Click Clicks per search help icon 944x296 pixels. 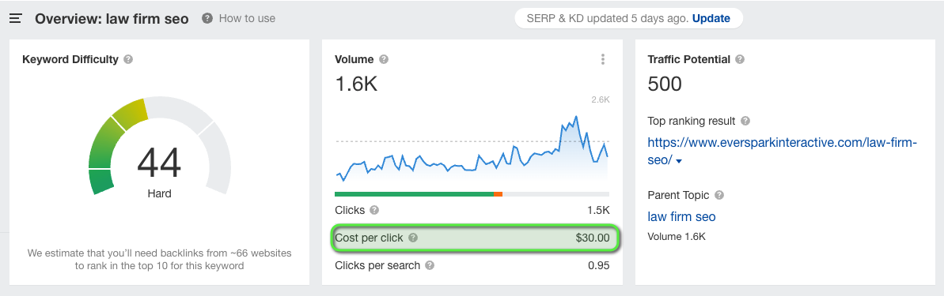[x=429, y=265]
